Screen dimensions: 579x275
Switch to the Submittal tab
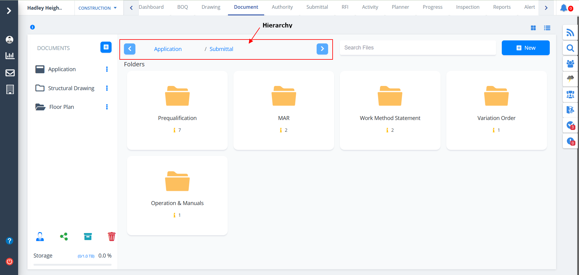317,7
